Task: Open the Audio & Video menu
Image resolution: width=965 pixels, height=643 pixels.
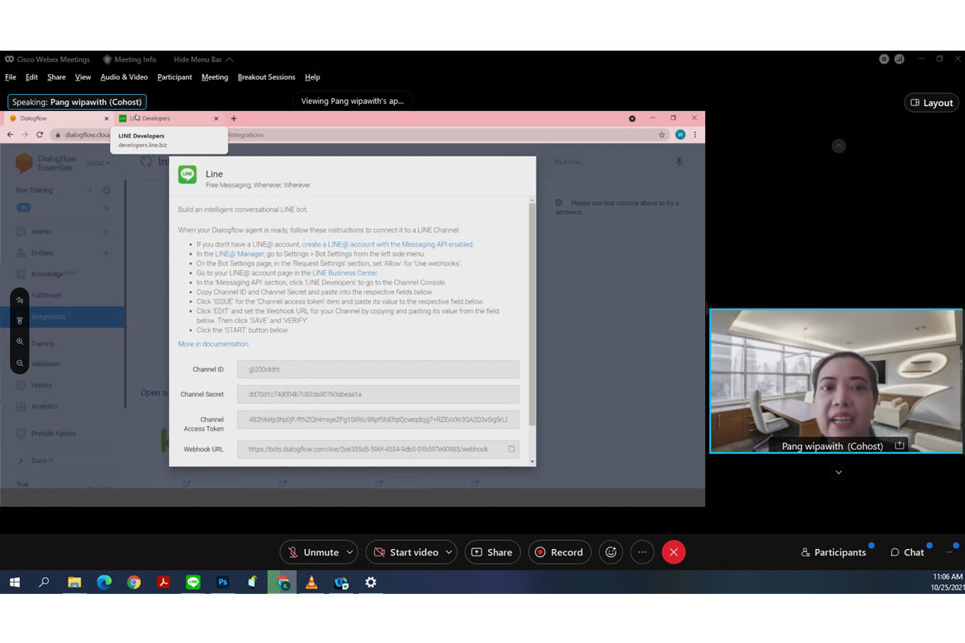Action: (124, 77)
